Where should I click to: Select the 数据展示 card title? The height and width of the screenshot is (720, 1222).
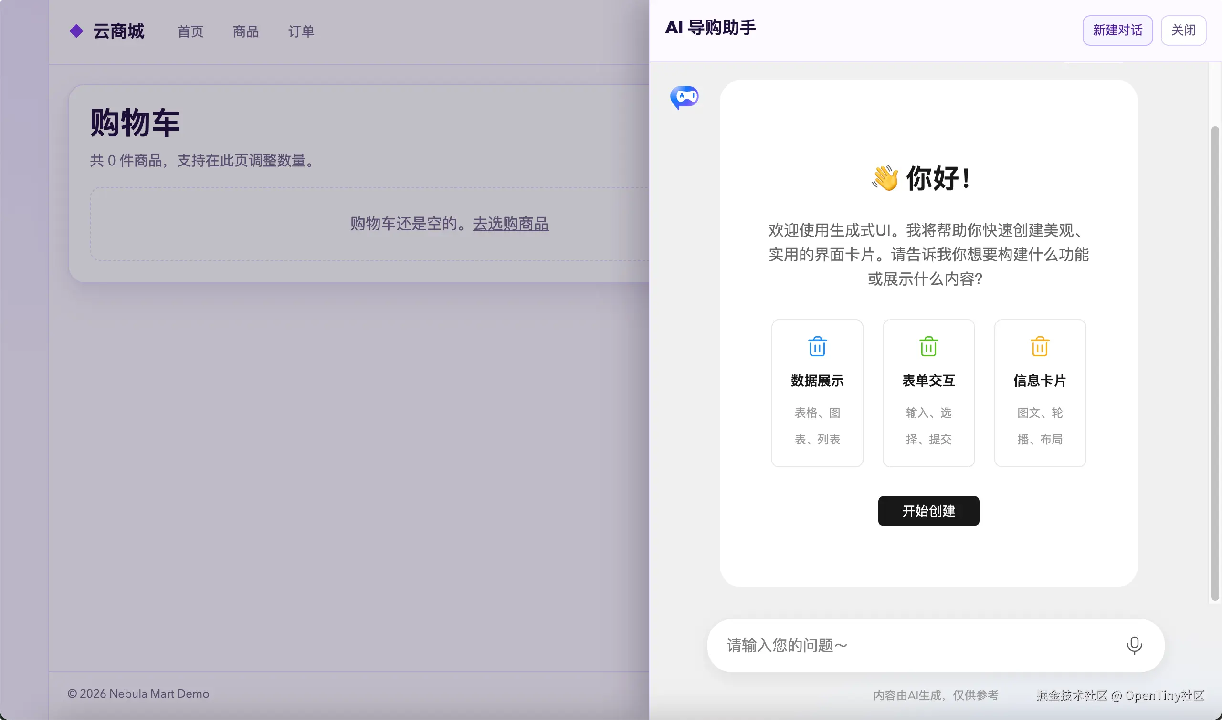817,381
